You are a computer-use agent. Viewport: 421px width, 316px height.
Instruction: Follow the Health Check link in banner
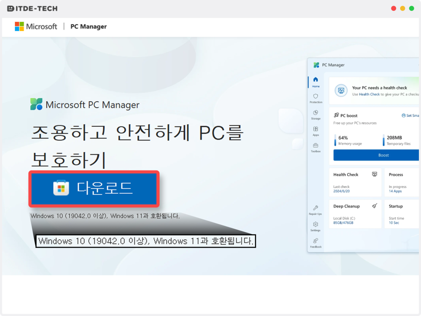(x=370, y=94)
